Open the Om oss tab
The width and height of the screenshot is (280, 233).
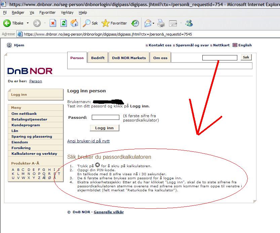coord(160,58)
